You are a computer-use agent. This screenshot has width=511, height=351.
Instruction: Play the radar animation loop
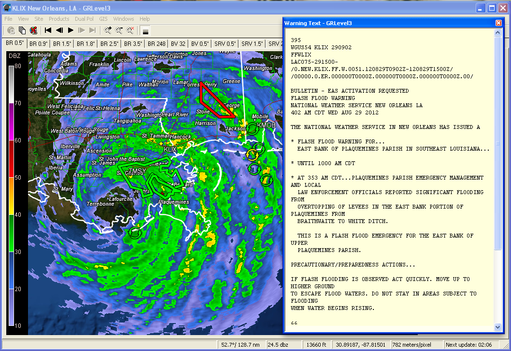point(71,30)
